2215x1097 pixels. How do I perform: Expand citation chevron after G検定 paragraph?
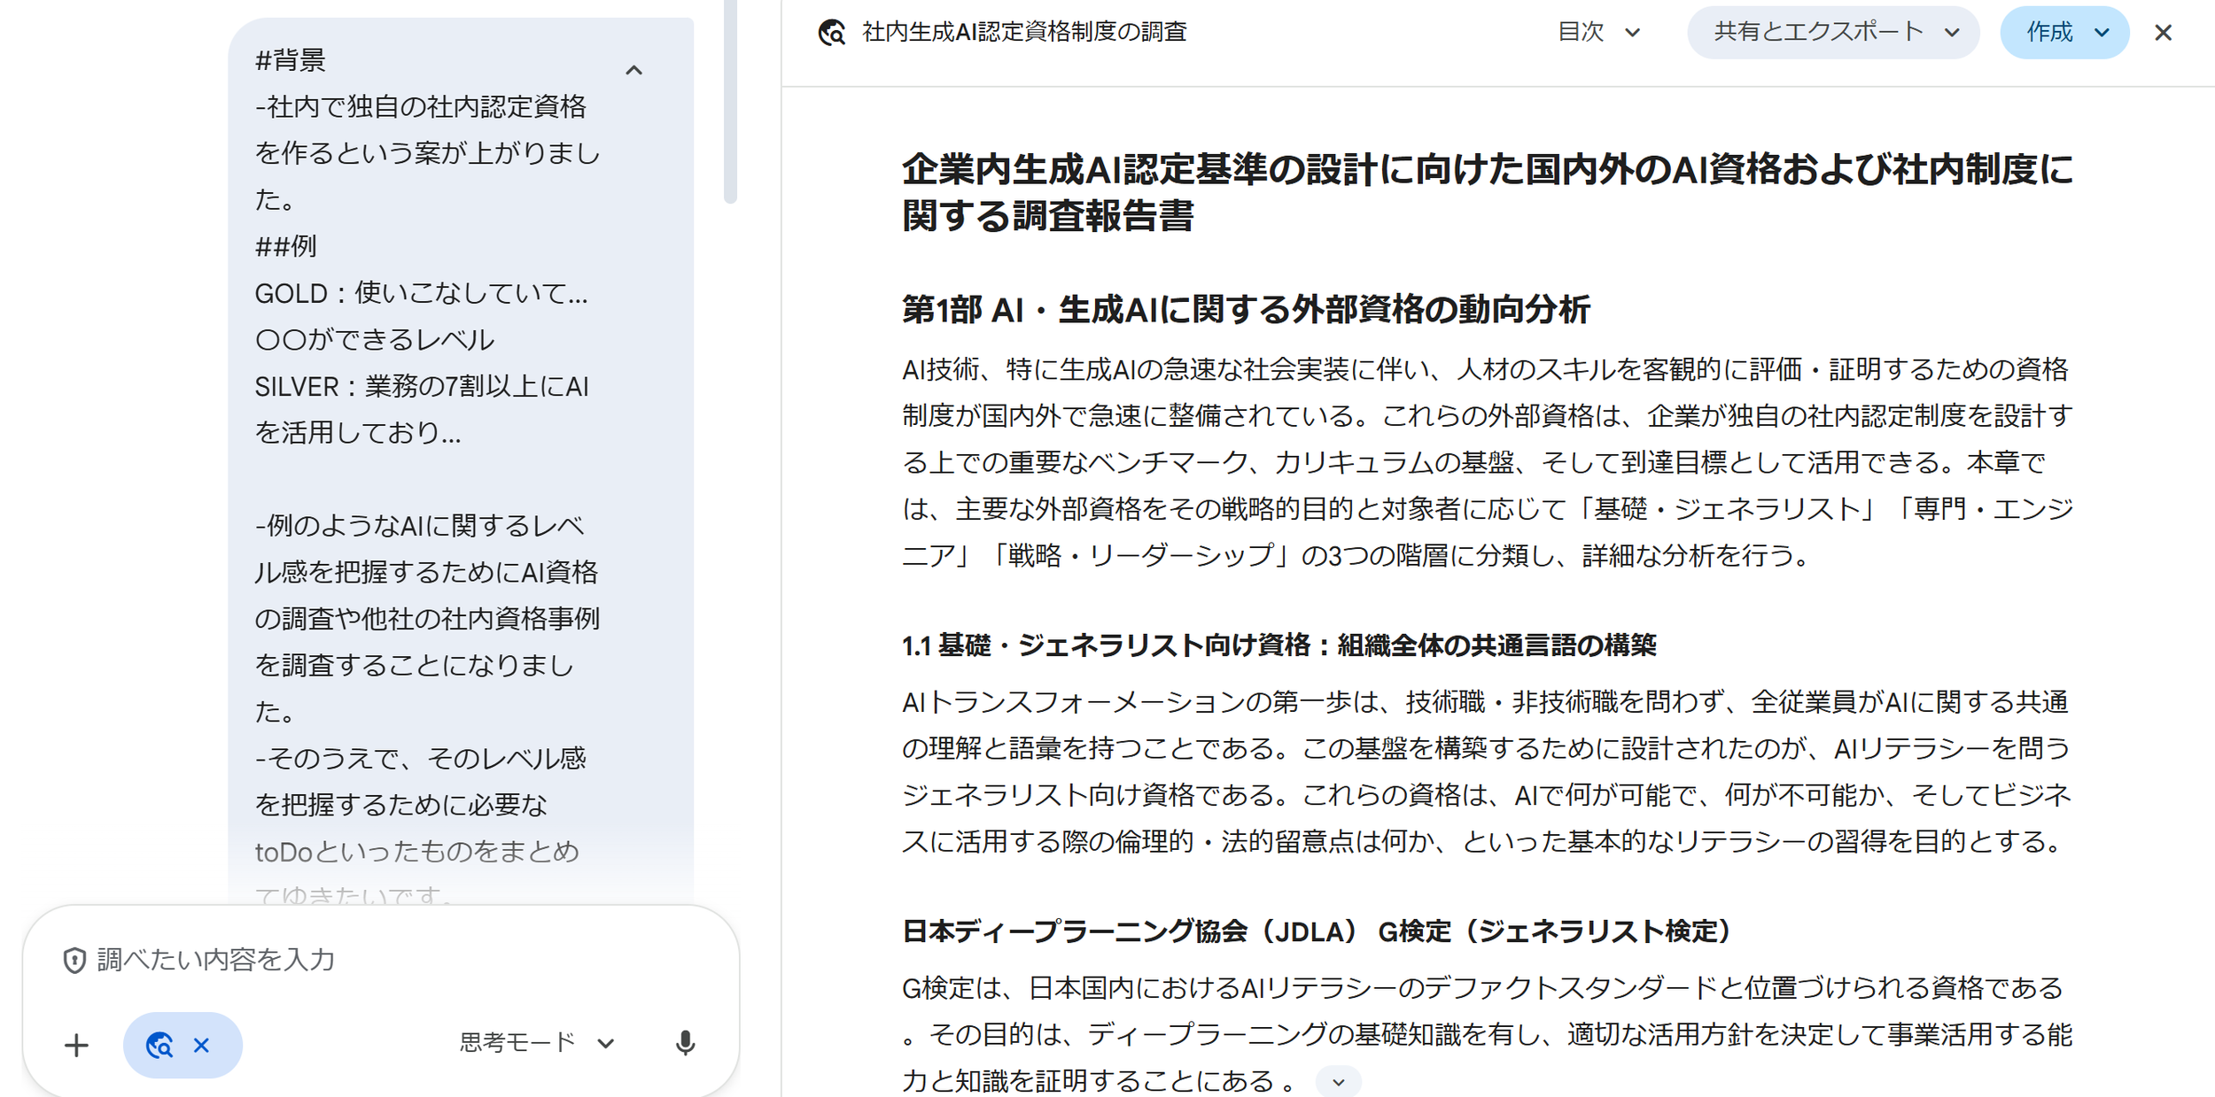pyautogui.click(x=1338, y=1082)
